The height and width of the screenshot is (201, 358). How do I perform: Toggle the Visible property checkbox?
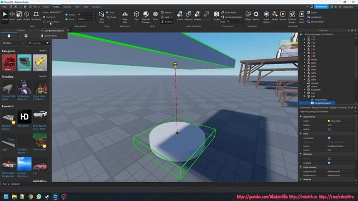pos(329,129)
